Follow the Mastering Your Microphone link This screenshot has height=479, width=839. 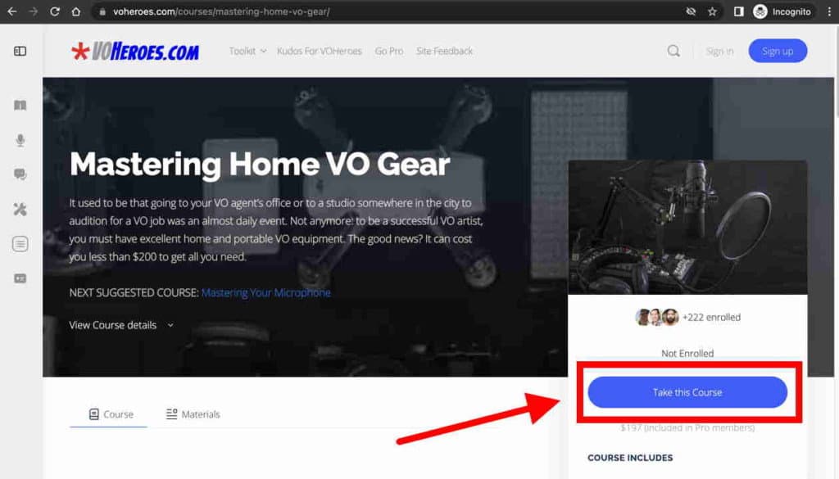coord(266,292)
